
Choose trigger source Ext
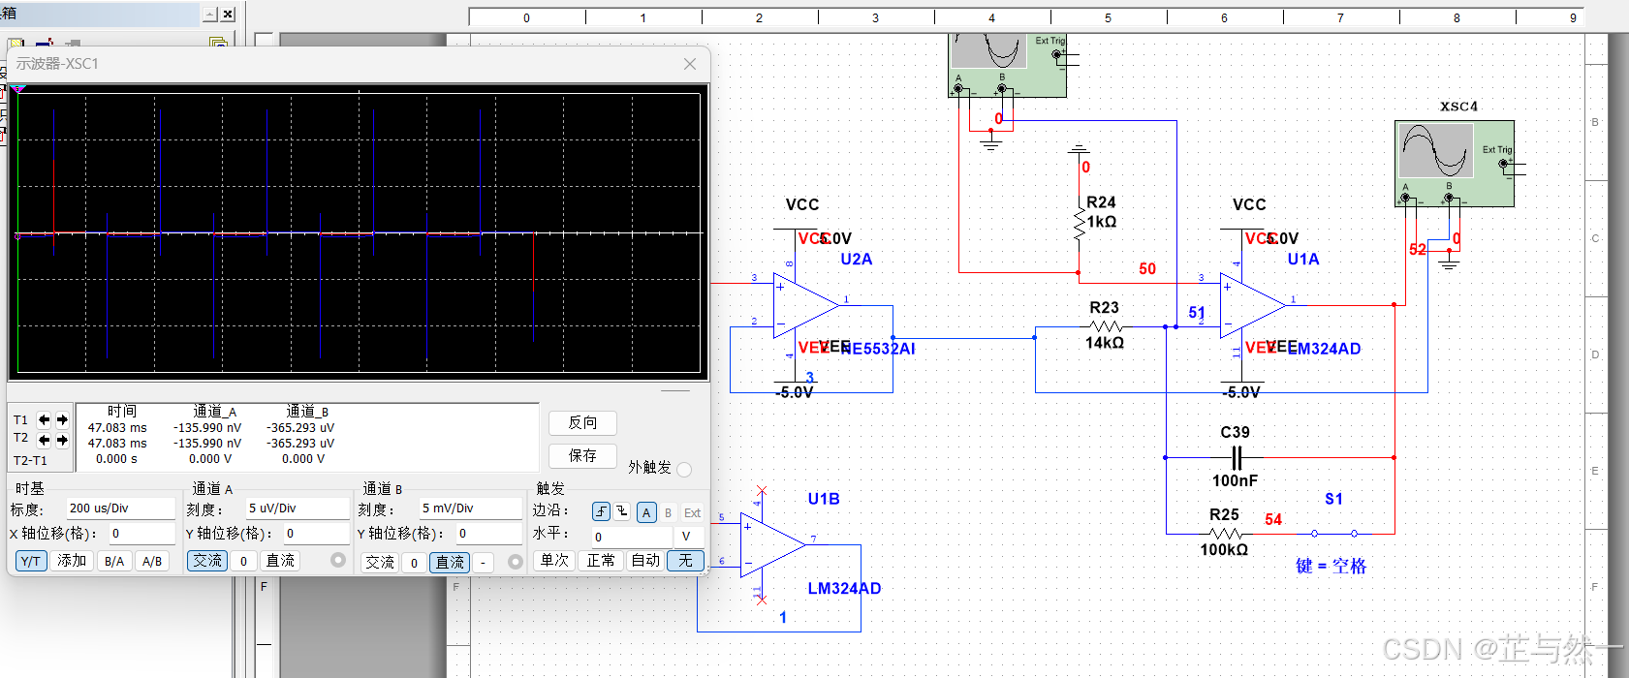click(692, 512)
